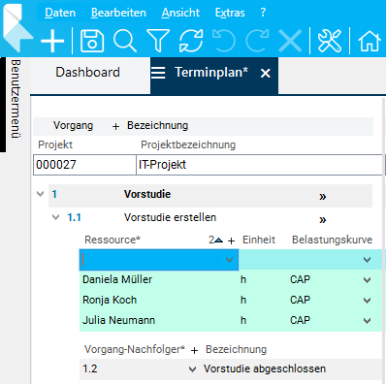
Task: Click the Vorstudie erstellen task name
Action: click(x=170, y=217)
